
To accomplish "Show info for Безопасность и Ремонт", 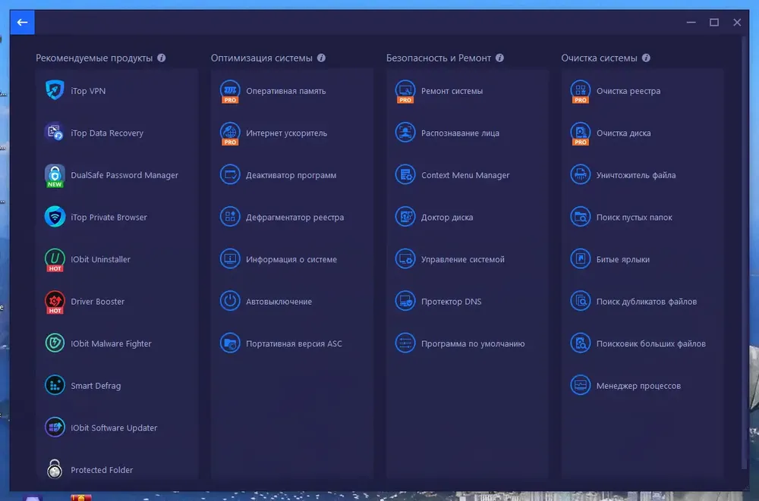I will [x=500, y=58].
